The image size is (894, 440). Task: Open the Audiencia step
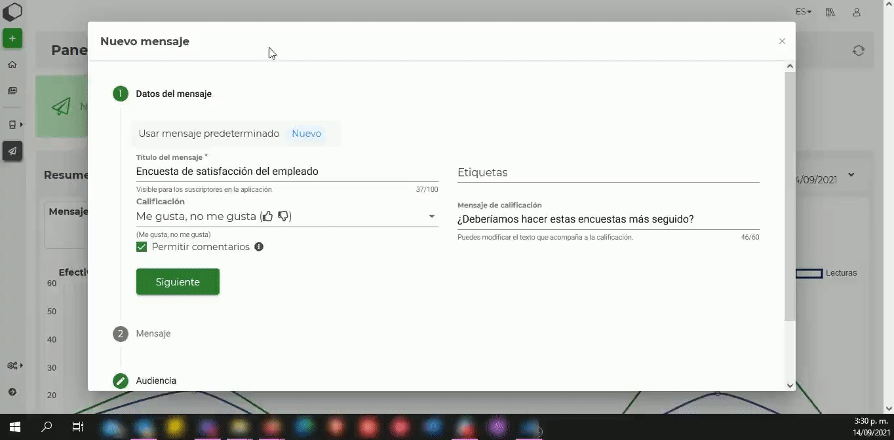click(x=156, y=380)
